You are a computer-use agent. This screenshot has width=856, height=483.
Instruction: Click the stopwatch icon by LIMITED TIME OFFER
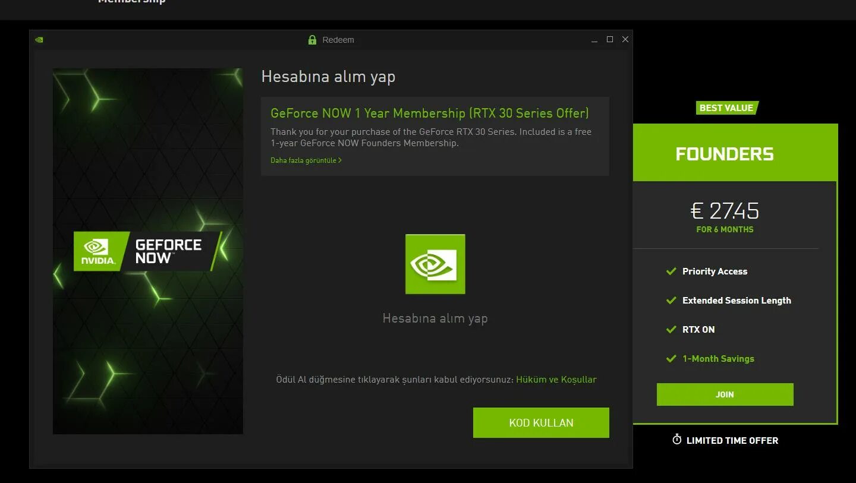676,440
